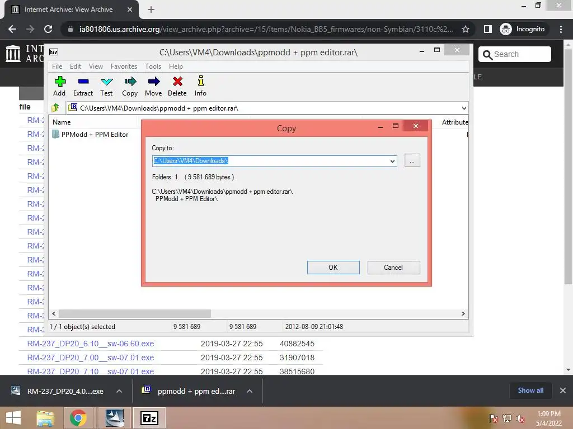Click the volume tray icon
The image size is (573, 429).
(520, 418)
